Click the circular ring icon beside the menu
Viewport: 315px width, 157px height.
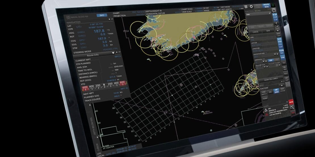[x=251, y=6]
